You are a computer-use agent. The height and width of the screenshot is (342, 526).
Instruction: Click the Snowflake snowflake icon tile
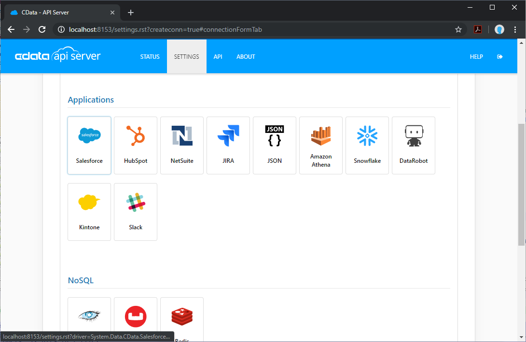[x=367, y=145]
